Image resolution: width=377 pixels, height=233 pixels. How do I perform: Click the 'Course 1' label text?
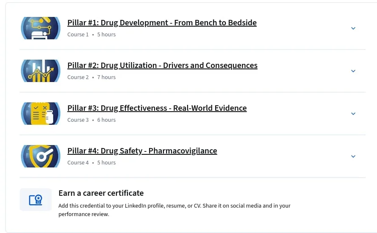coord(78,35)
